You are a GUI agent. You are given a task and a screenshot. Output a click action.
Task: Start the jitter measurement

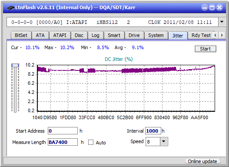point(206,49)
